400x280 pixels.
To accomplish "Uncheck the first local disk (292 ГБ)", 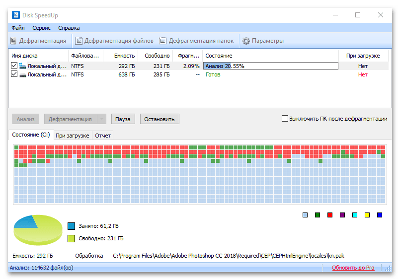I will pos(14,66).
